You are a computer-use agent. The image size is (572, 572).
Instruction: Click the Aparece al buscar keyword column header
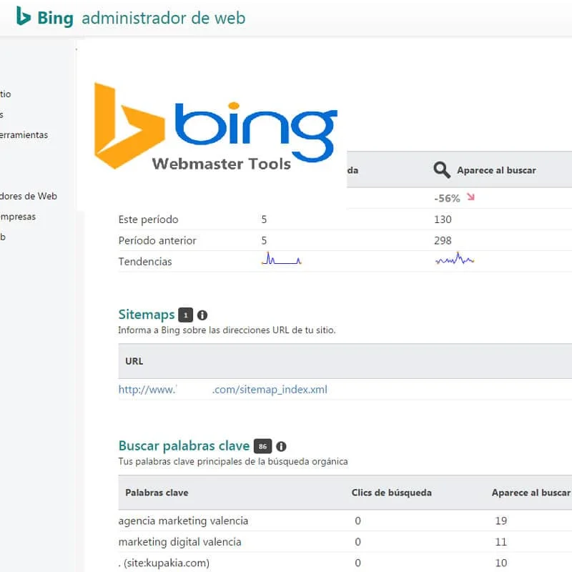pos(531,493)
